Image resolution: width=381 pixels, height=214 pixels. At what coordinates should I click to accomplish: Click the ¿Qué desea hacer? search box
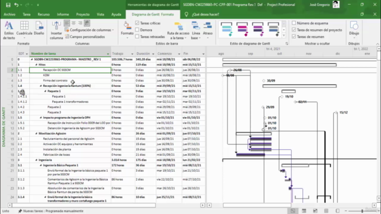click(205, 14)
